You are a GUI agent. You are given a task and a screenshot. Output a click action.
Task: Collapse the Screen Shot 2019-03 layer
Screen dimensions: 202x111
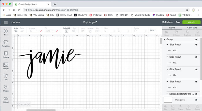[167, 94]
